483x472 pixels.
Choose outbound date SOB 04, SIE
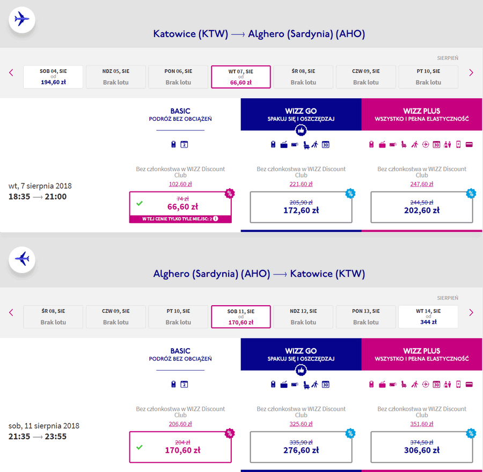[x=53, y=77]
